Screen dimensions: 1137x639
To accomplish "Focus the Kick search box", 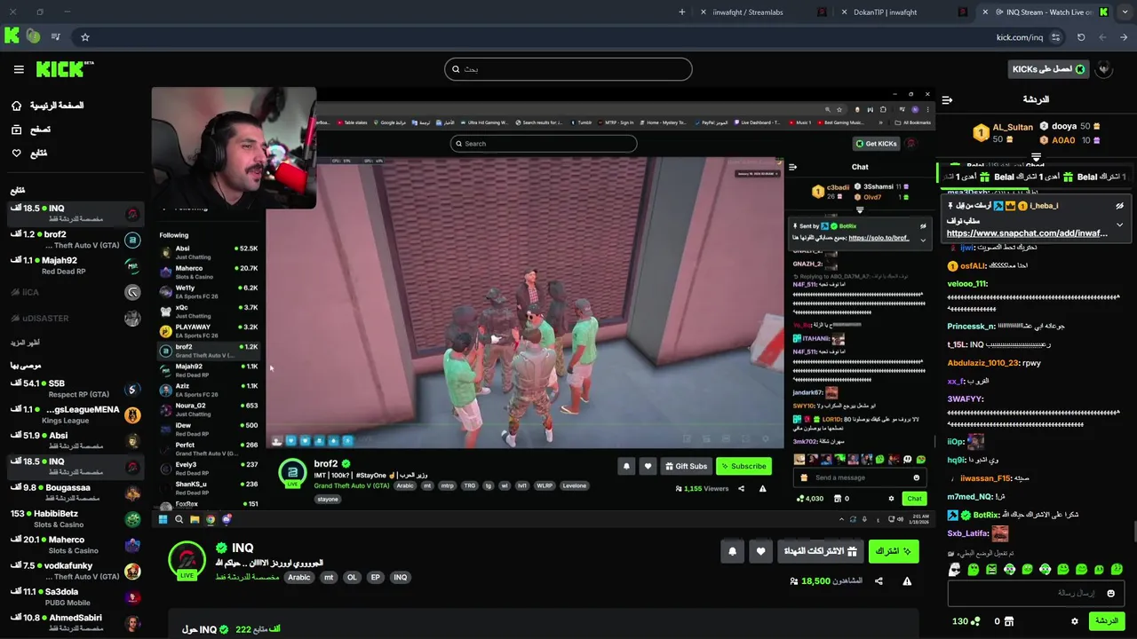I will pos(568,69).
